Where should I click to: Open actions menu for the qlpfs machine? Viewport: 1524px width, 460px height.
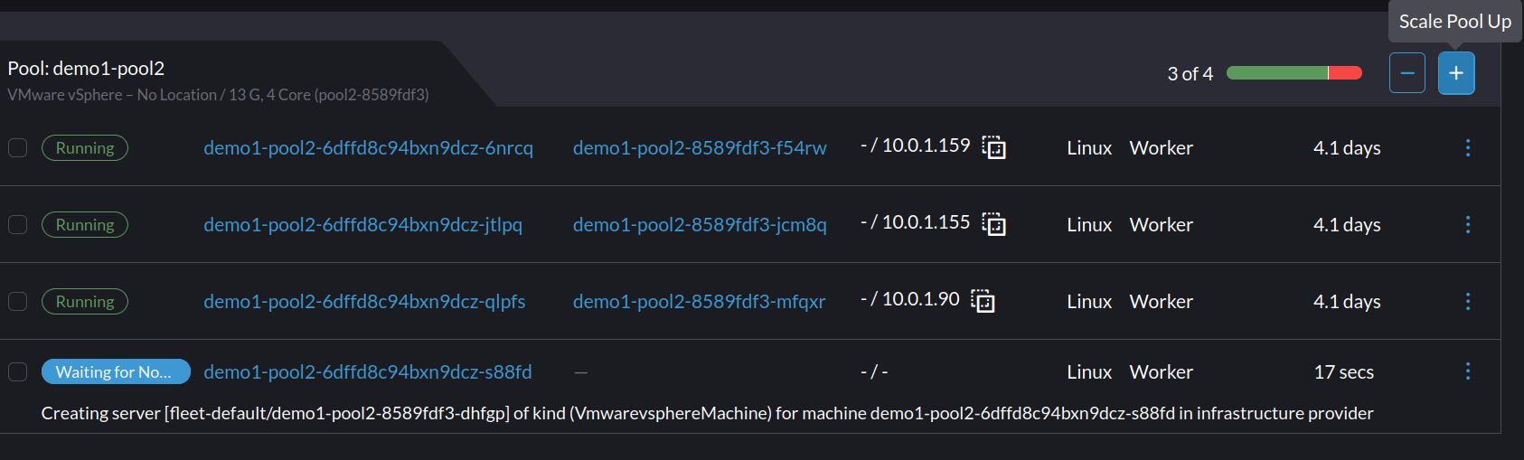coord(1467,301)
